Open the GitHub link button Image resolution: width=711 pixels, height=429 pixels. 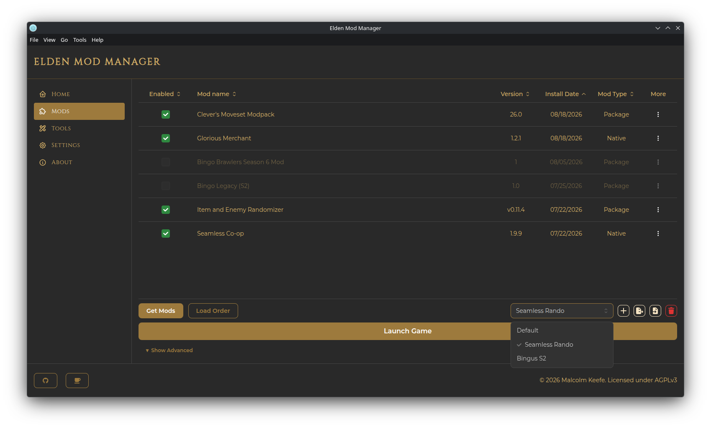click(46, 381)
